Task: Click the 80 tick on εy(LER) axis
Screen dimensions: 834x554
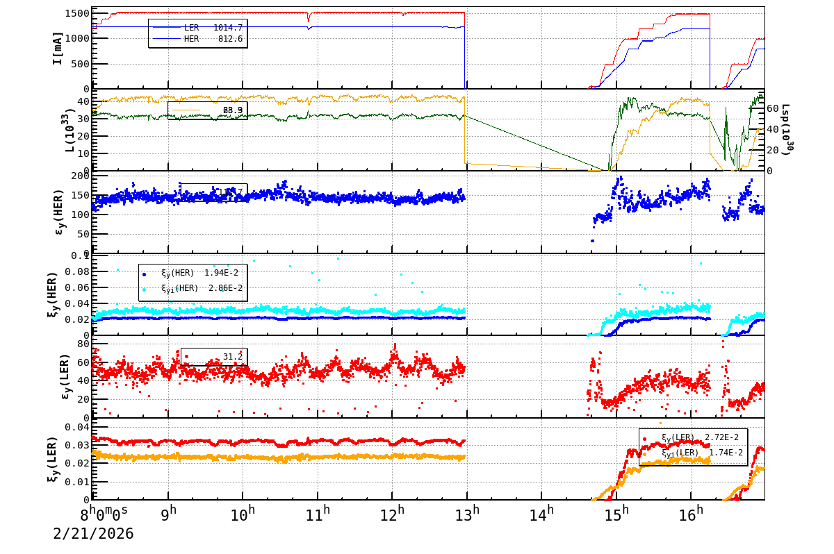Action: coord(83,343)
